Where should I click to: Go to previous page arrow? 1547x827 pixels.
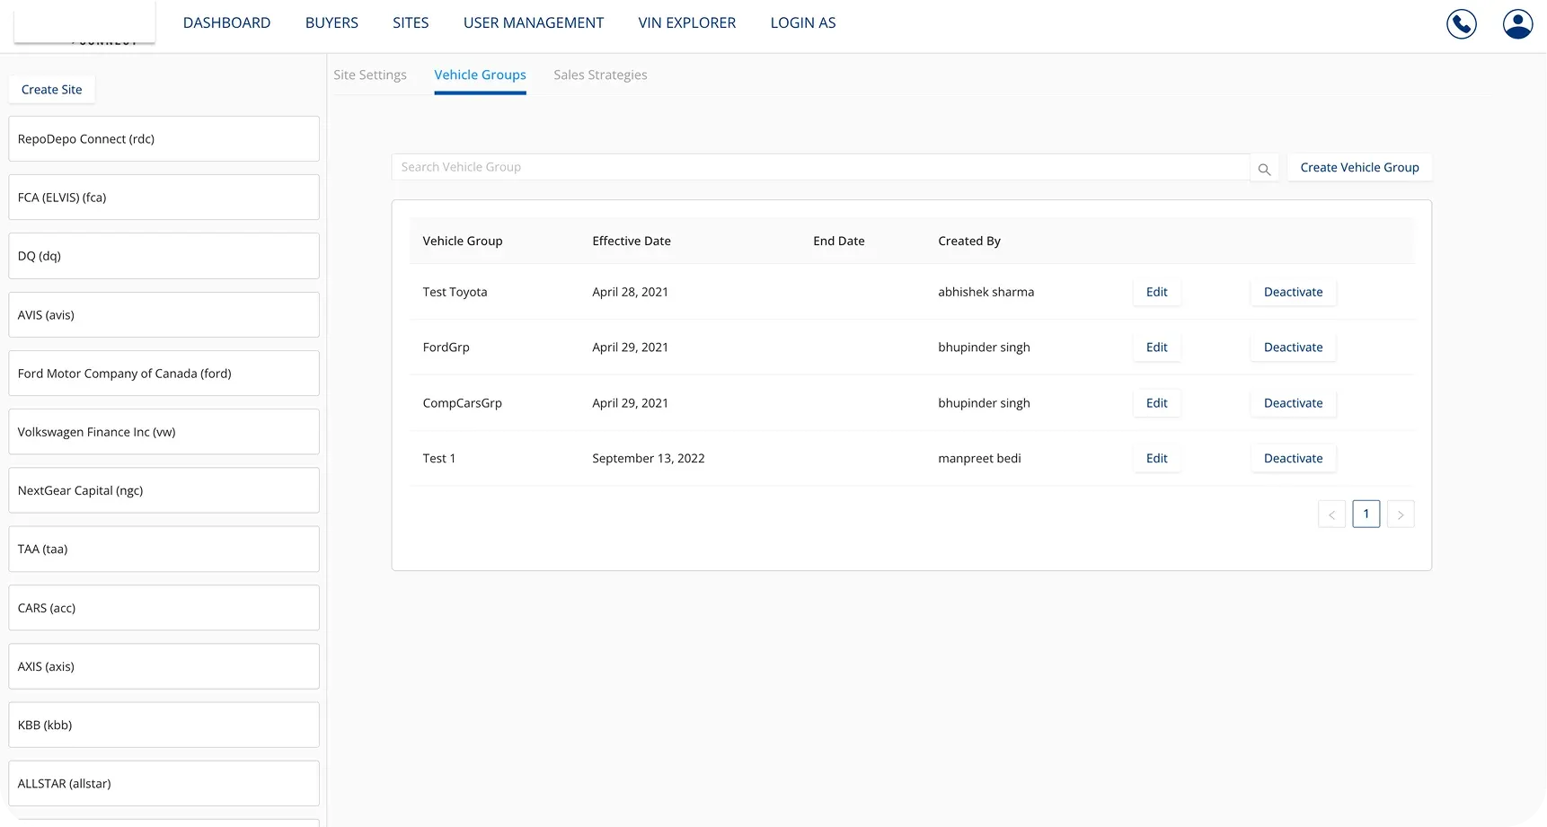(x=1331, y=515)
